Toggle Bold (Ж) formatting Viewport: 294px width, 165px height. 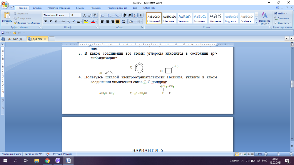pos(46,21)
